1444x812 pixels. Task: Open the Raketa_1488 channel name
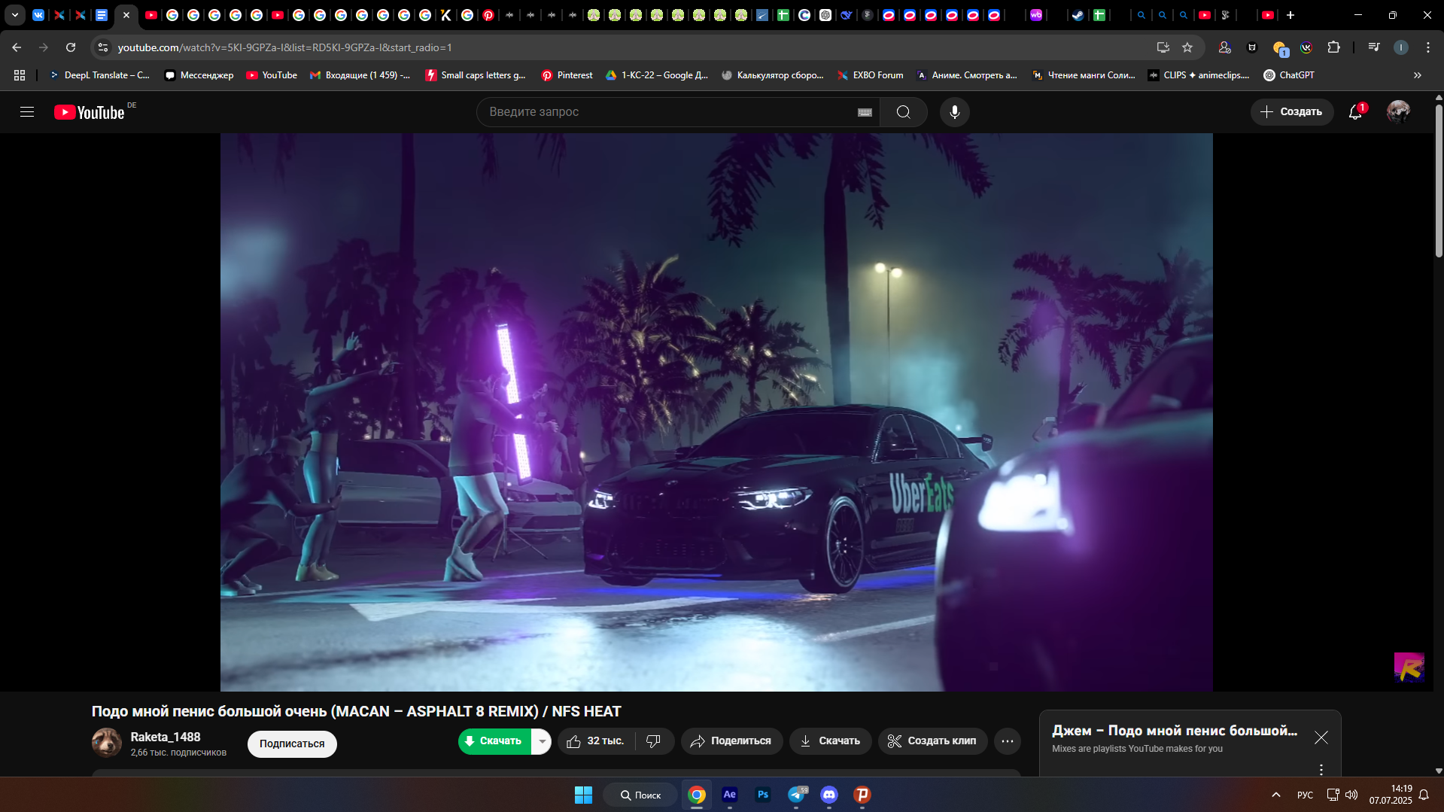(x=166, y=737)
